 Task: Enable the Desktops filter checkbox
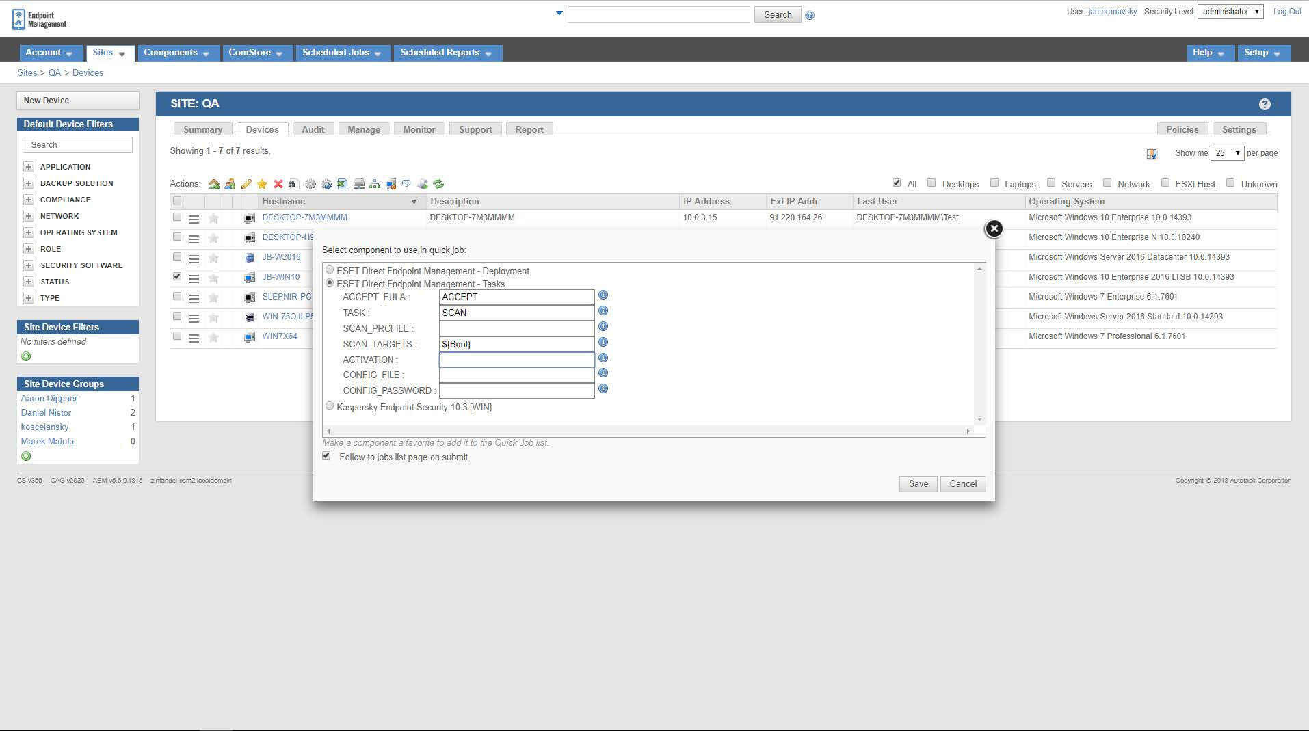pos(931,183)
